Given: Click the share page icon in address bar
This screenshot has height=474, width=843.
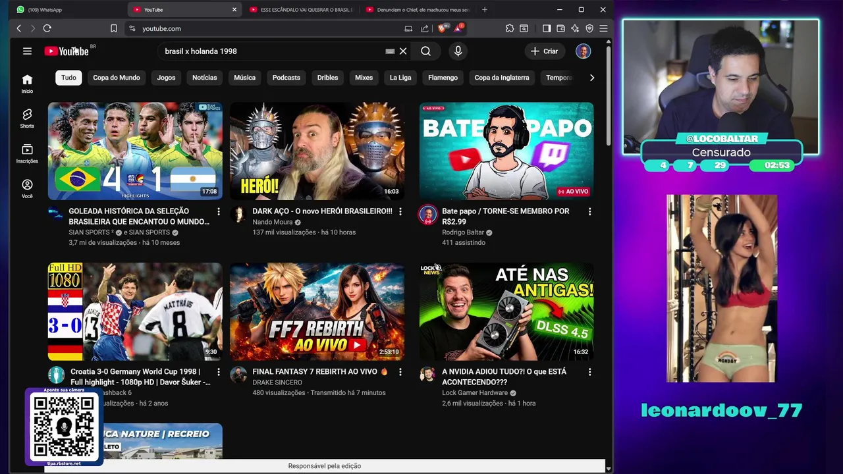Looking at the screenshot, I should click(x=425, y=28).
